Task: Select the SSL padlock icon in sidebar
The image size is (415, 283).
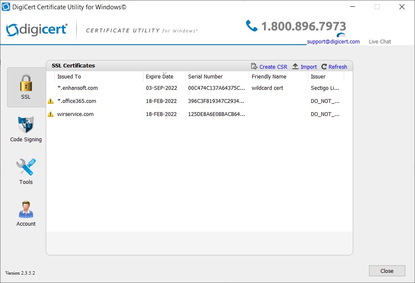Action: point(26,83)
